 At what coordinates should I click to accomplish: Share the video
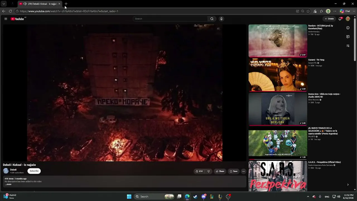point(220,171)
